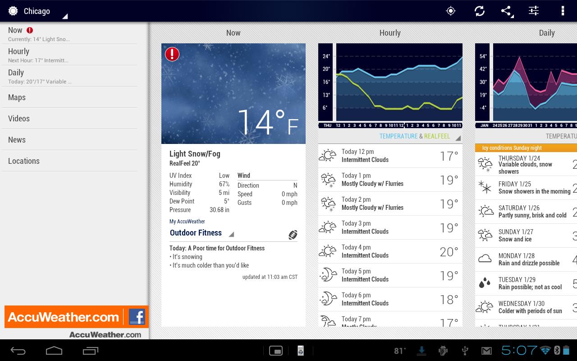Open the overflow menu icon
The height and width of the screenshot is (361, 577).
[x=562, y=10]
